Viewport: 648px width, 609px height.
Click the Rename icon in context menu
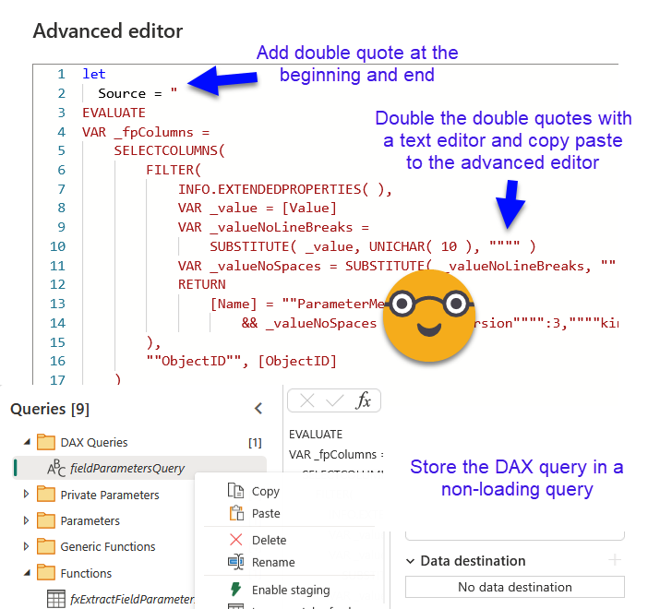click(235, 562)
